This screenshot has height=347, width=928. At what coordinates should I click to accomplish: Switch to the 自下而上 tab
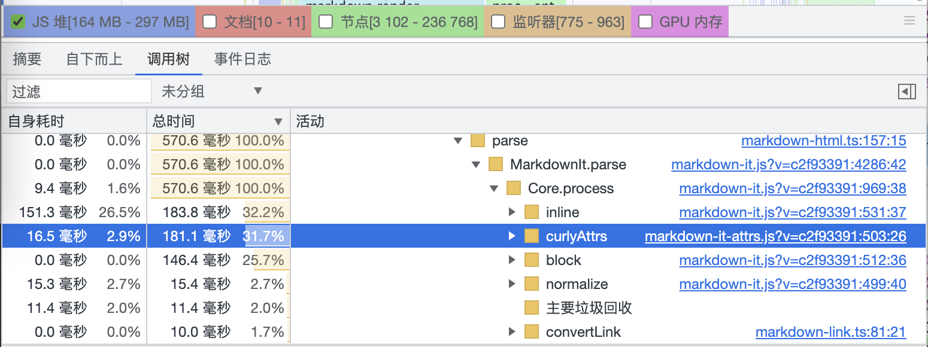pos(94,59)
